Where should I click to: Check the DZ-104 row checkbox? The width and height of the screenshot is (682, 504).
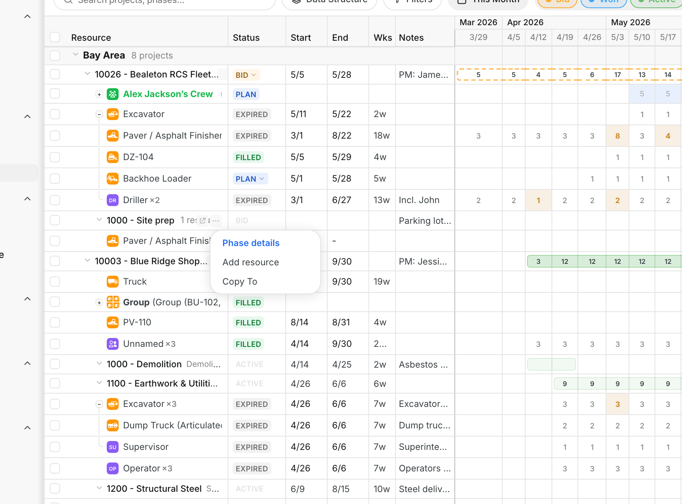click(x=55, y=157)
